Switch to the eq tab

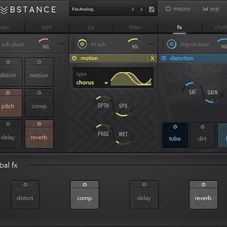[x=91, y=28]
